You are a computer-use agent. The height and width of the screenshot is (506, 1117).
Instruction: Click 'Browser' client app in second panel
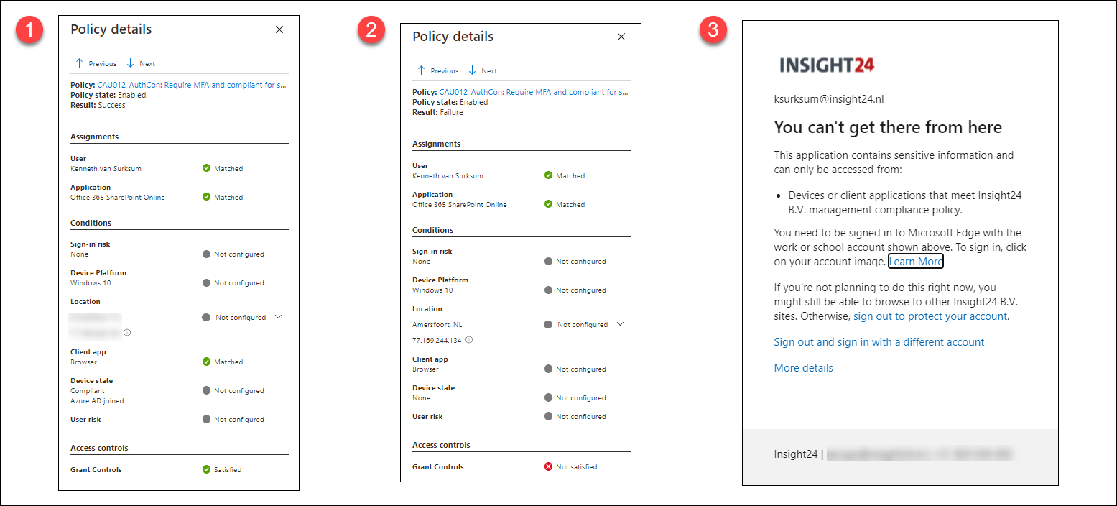[425, 369]
